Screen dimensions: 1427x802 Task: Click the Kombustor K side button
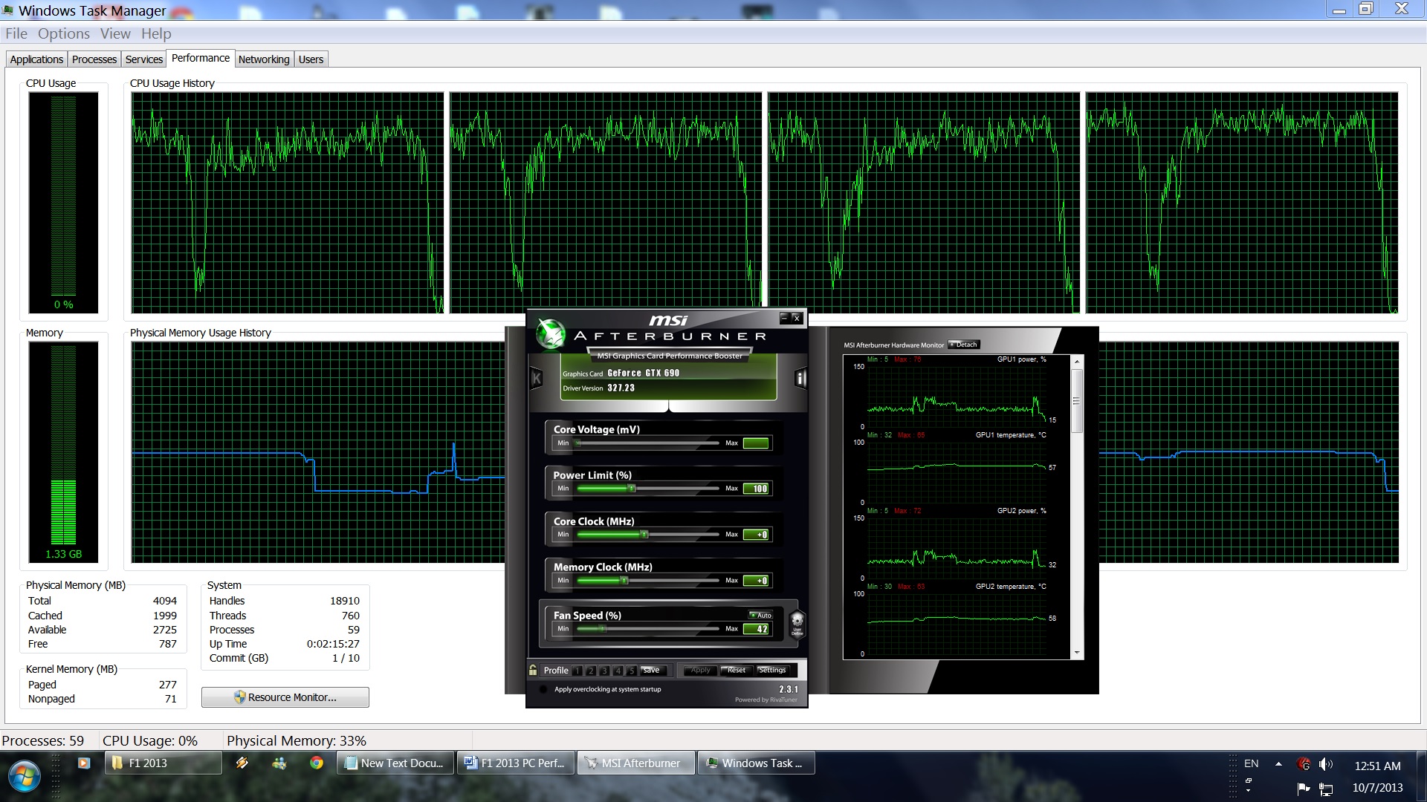click(x=537, y=379)
